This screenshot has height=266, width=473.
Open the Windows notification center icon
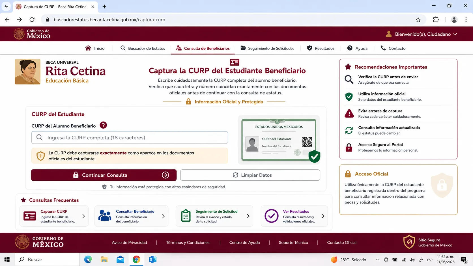[464, 259]
